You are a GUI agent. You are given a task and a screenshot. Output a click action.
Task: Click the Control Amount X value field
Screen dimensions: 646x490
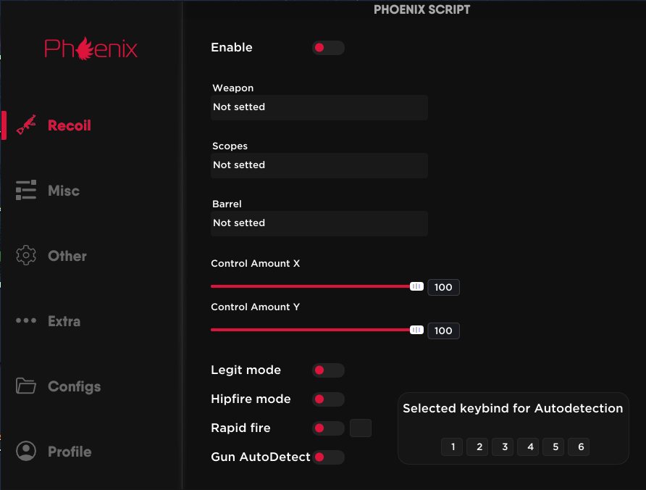443,287
